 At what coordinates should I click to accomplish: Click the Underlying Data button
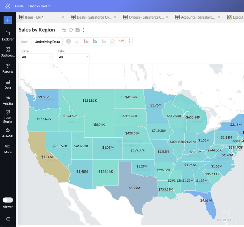pos(47,42)
